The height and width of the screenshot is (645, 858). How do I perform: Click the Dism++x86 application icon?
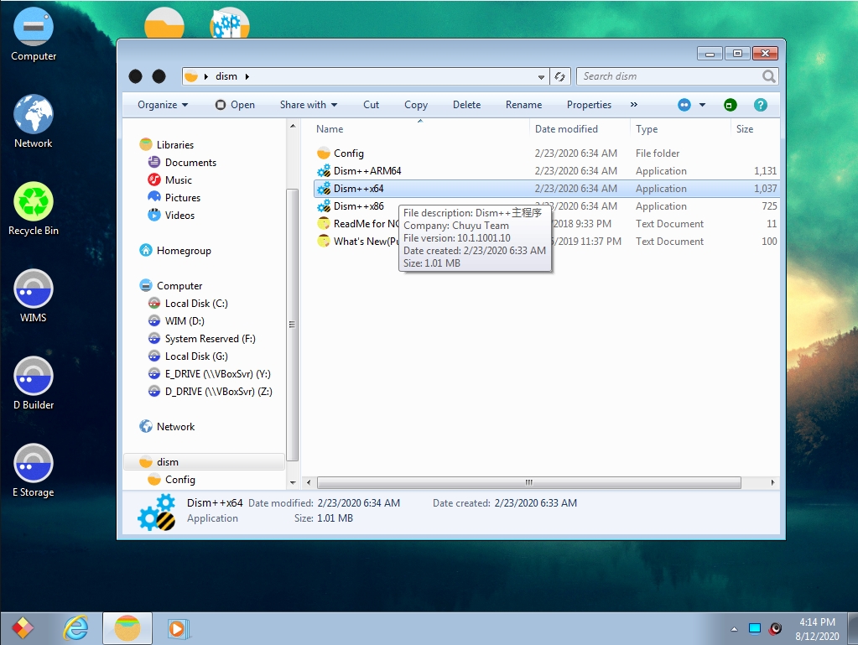(324, 206)
